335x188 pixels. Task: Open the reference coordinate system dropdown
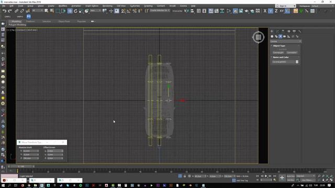pyautogui.click(x=95, y=10)
